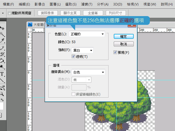The image size is (175, 131).
Task: Select the Line tool
Action: pyautogui.click(x=2, y=81)
